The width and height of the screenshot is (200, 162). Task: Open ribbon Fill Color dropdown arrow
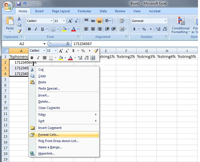pyautogui.click(x=68, y=29)
